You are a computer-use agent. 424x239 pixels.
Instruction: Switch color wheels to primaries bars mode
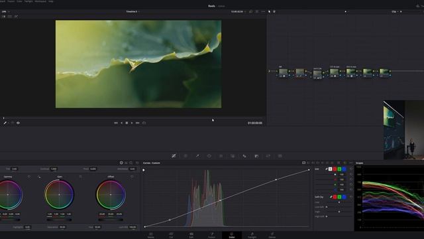point(126,163)
